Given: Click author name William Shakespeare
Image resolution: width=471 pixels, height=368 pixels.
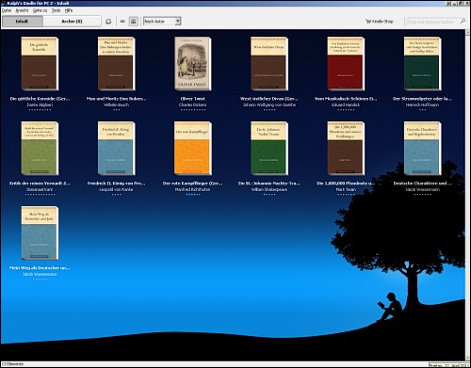Looking at the screenshot, I should [x=269, y=189].
